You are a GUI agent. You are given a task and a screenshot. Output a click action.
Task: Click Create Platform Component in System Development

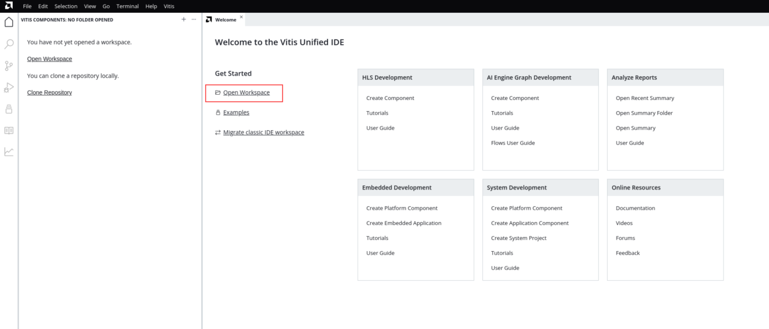pos(527,208)
